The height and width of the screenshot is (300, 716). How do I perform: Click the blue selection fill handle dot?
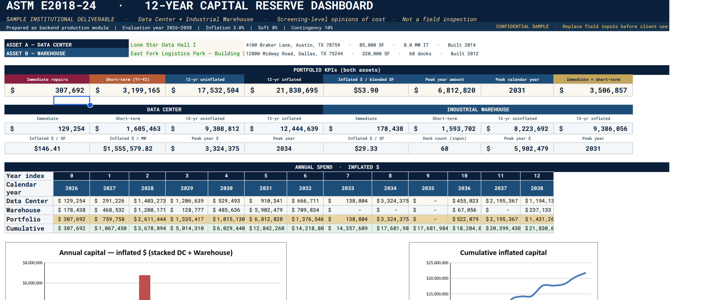(90, 105)
